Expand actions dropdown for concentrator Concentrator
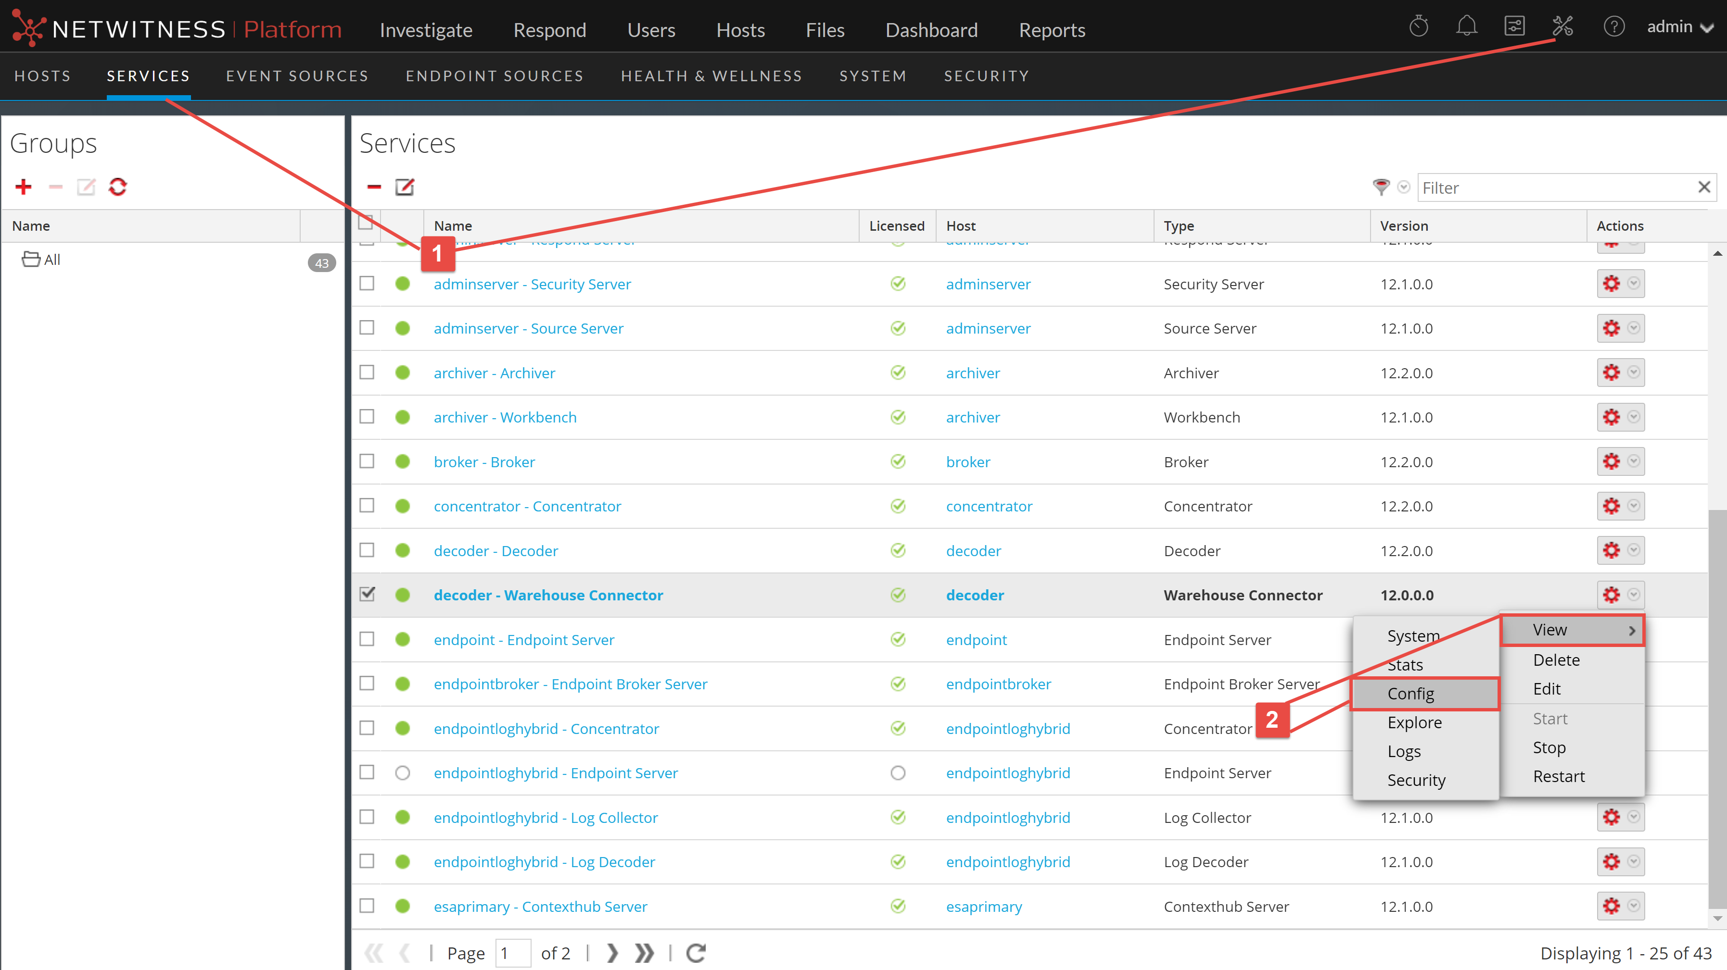1727x970 pixels. 1634,506
